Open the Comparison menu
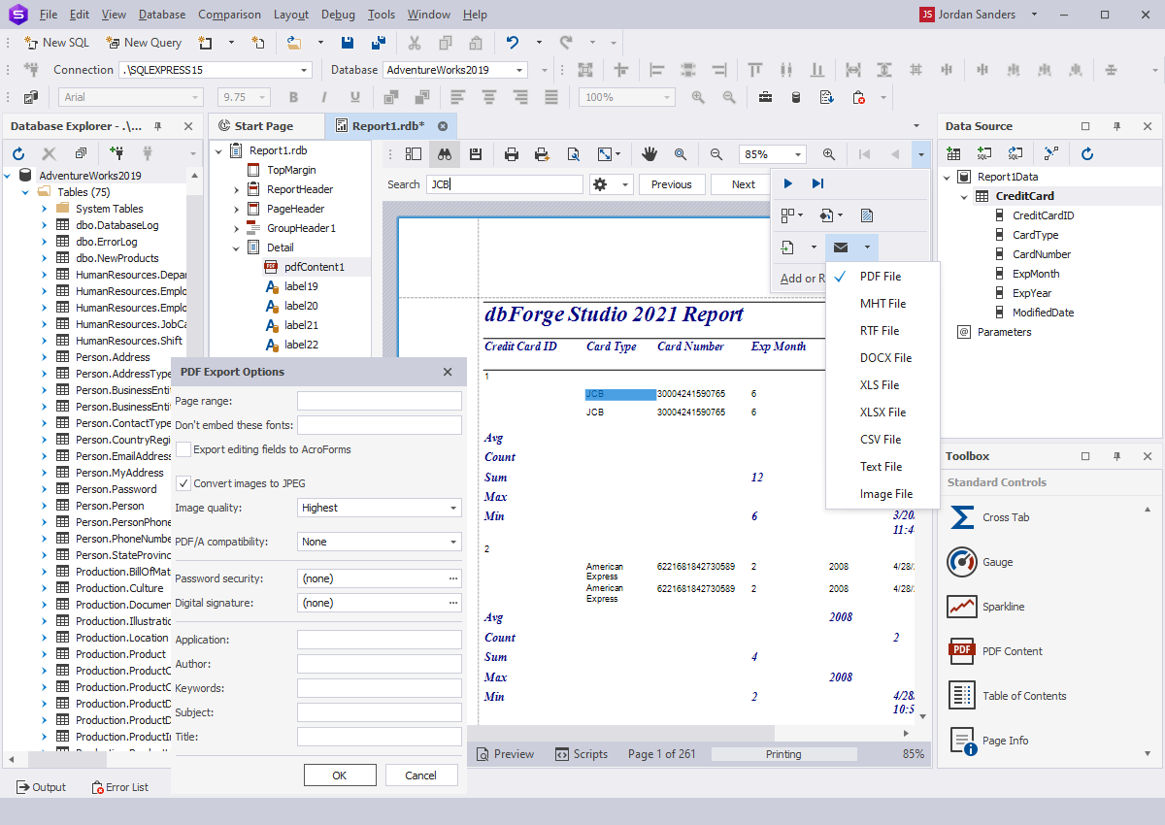Viewport: 1165px width, 825px height. (229, 14)
